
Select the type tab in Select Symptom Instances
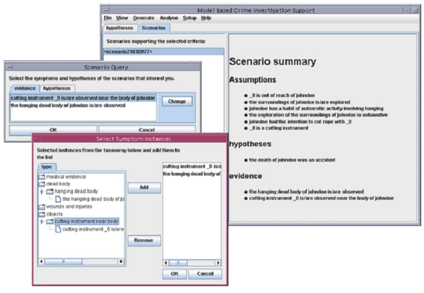click(x=47, y=167)
